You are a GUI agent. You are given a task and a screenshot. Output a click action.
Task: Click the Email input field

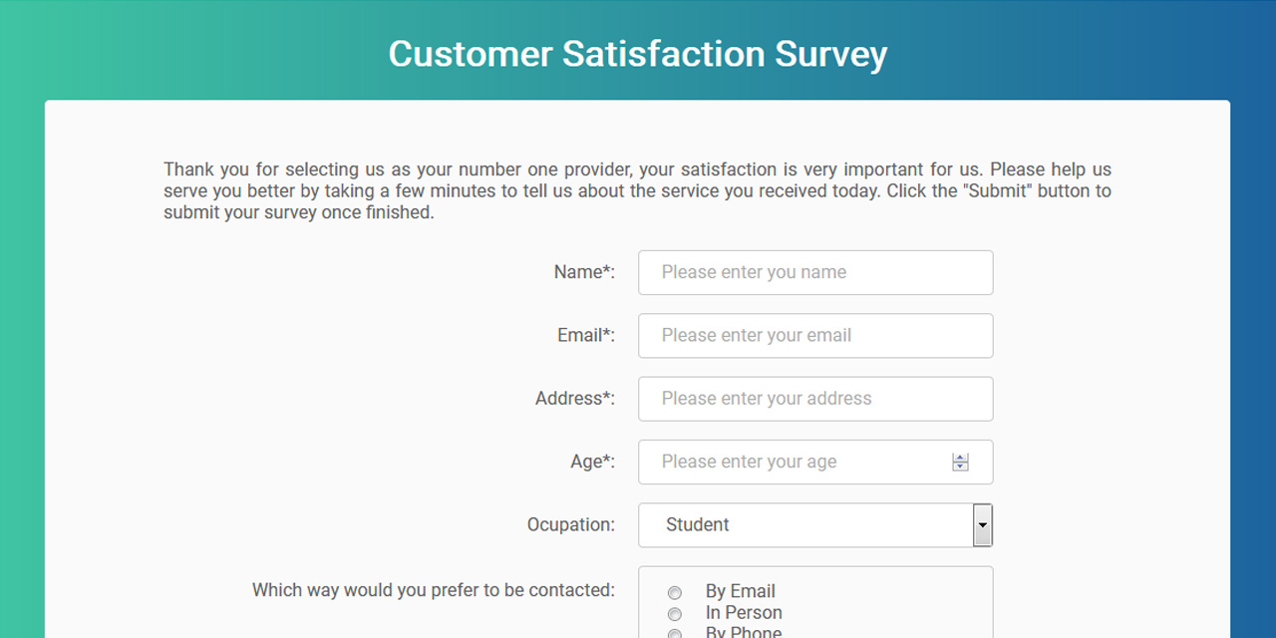click(814, 335)
